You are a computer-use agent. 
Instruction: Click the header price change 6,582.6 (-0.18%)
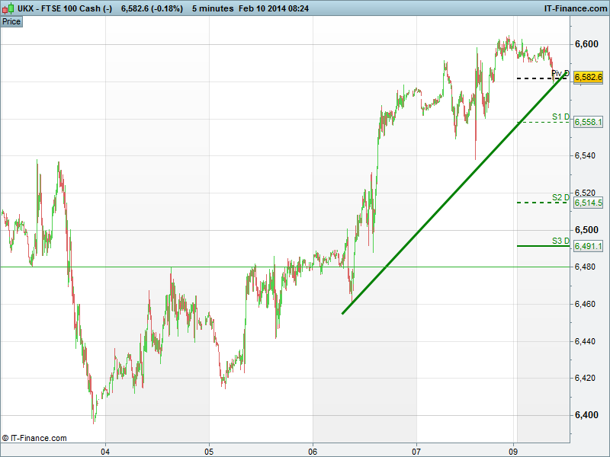coord(151,8)
